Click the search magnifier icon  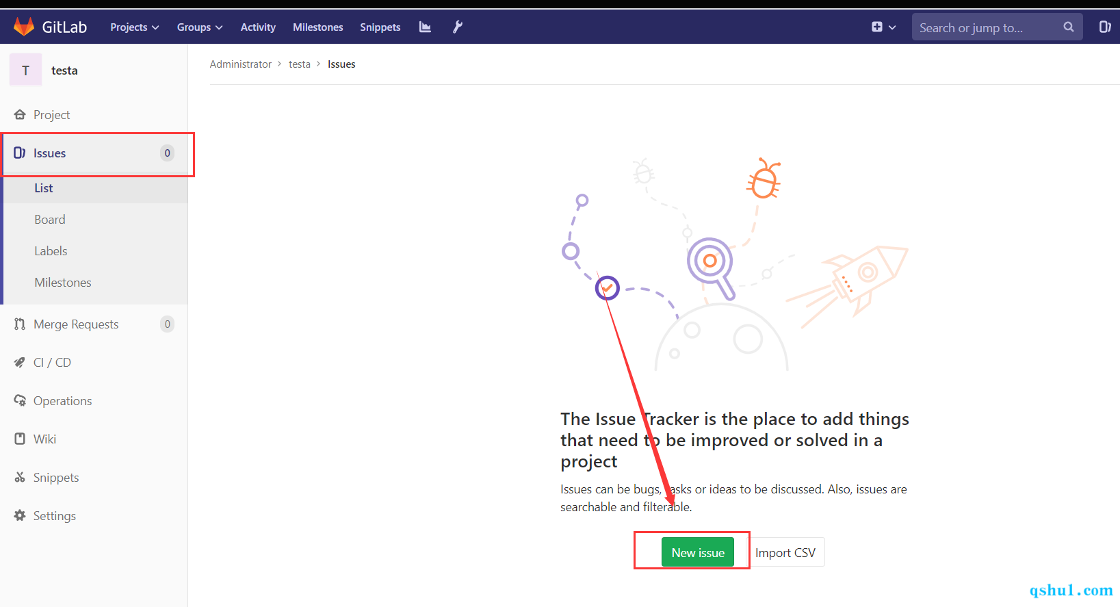(x=1069, y=27)
